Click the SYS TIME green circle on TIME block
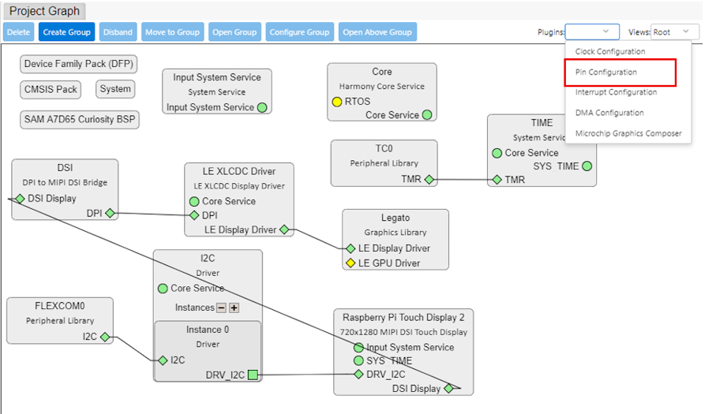 pos(587,166)
